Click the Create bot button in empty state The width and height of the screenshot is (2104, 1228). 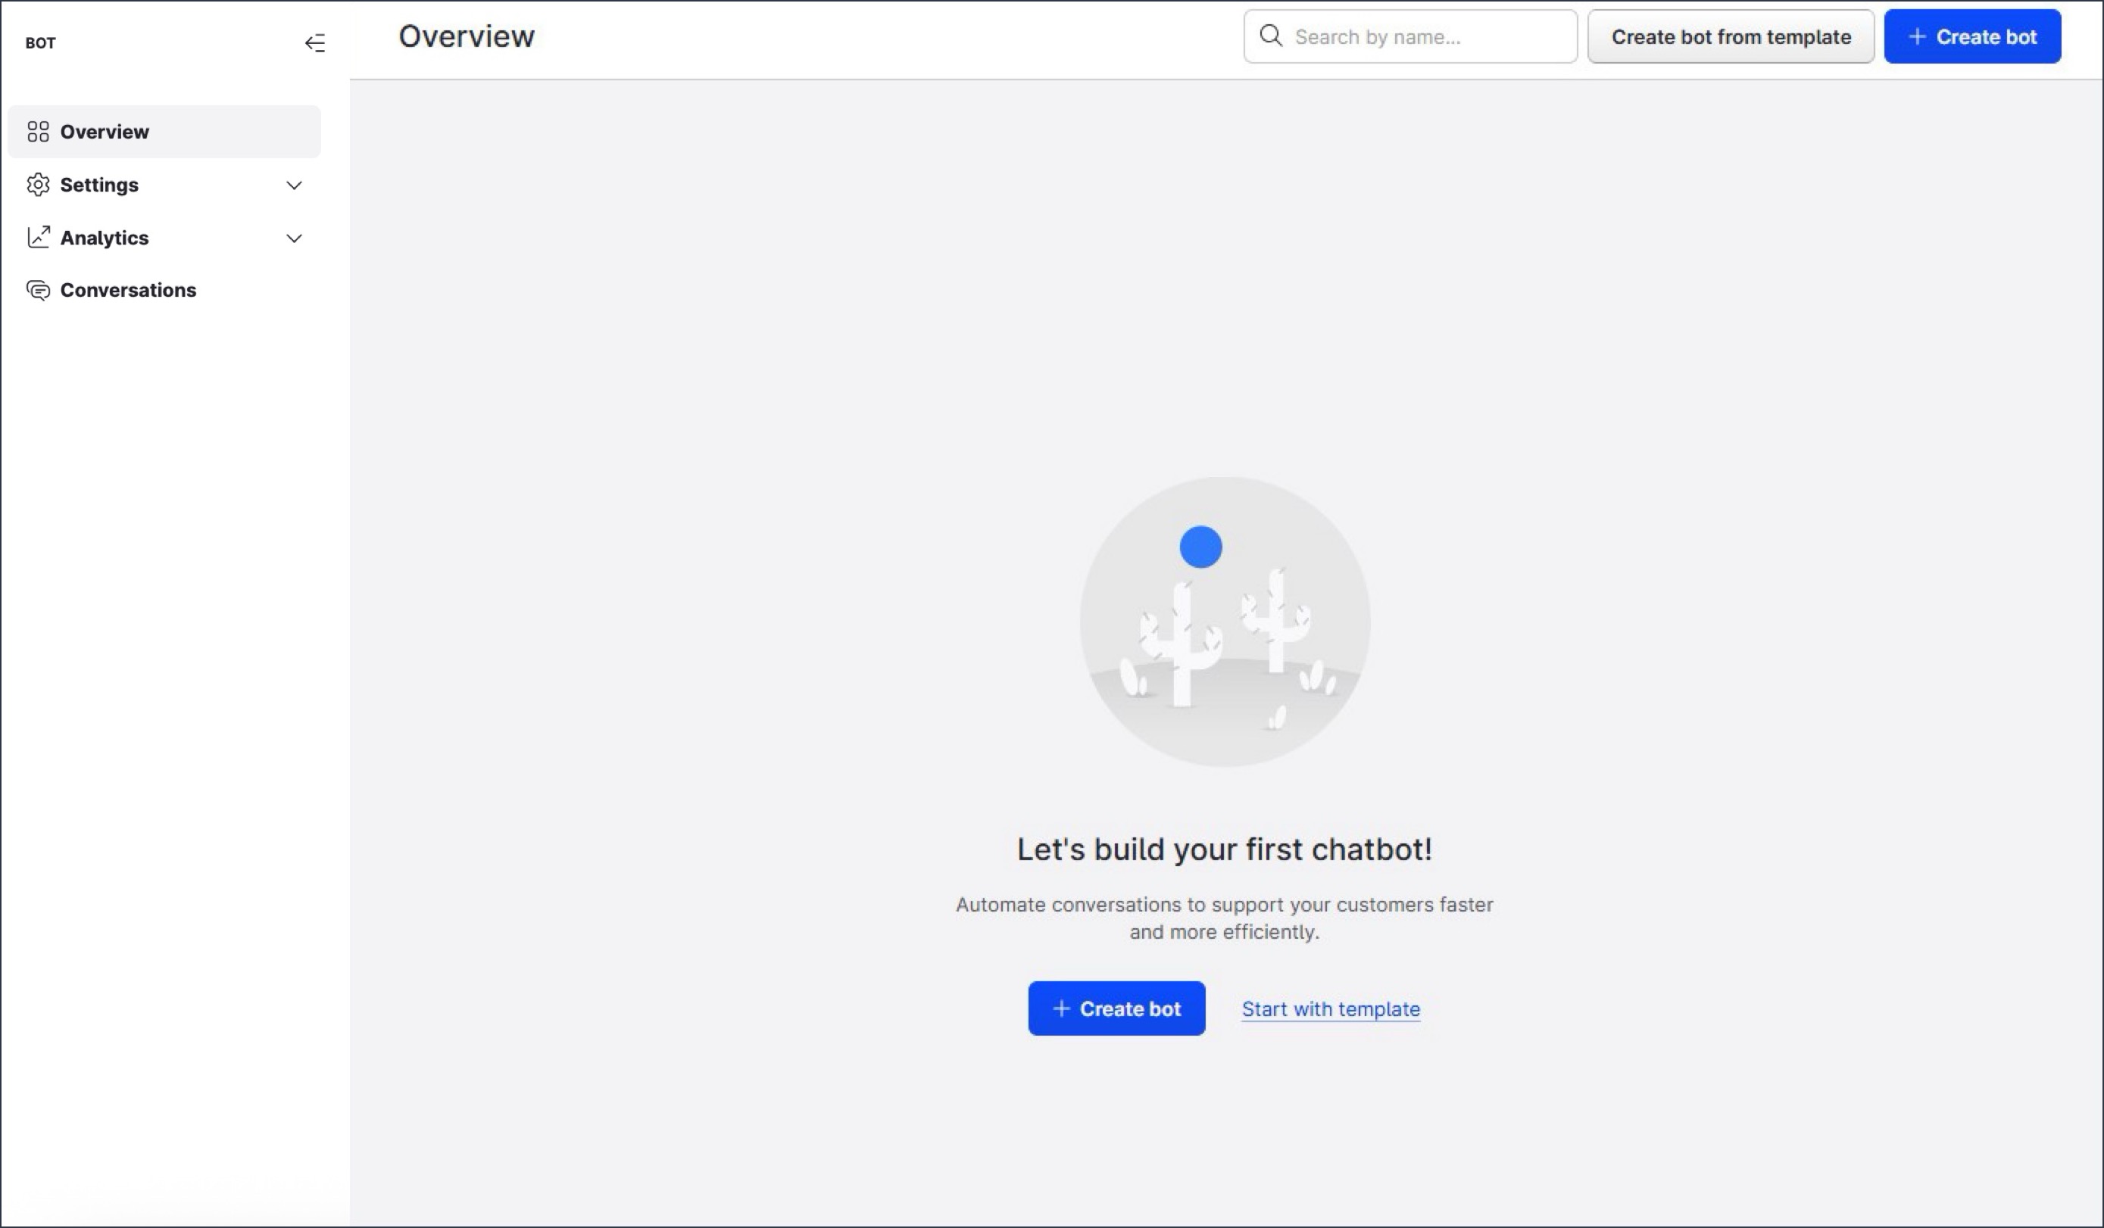(1116, 1008)
